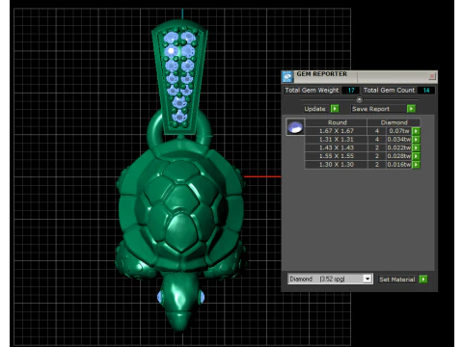
Task: Click the green arrow on the 1.31 X 1.31 row
Action: [416, 140]
